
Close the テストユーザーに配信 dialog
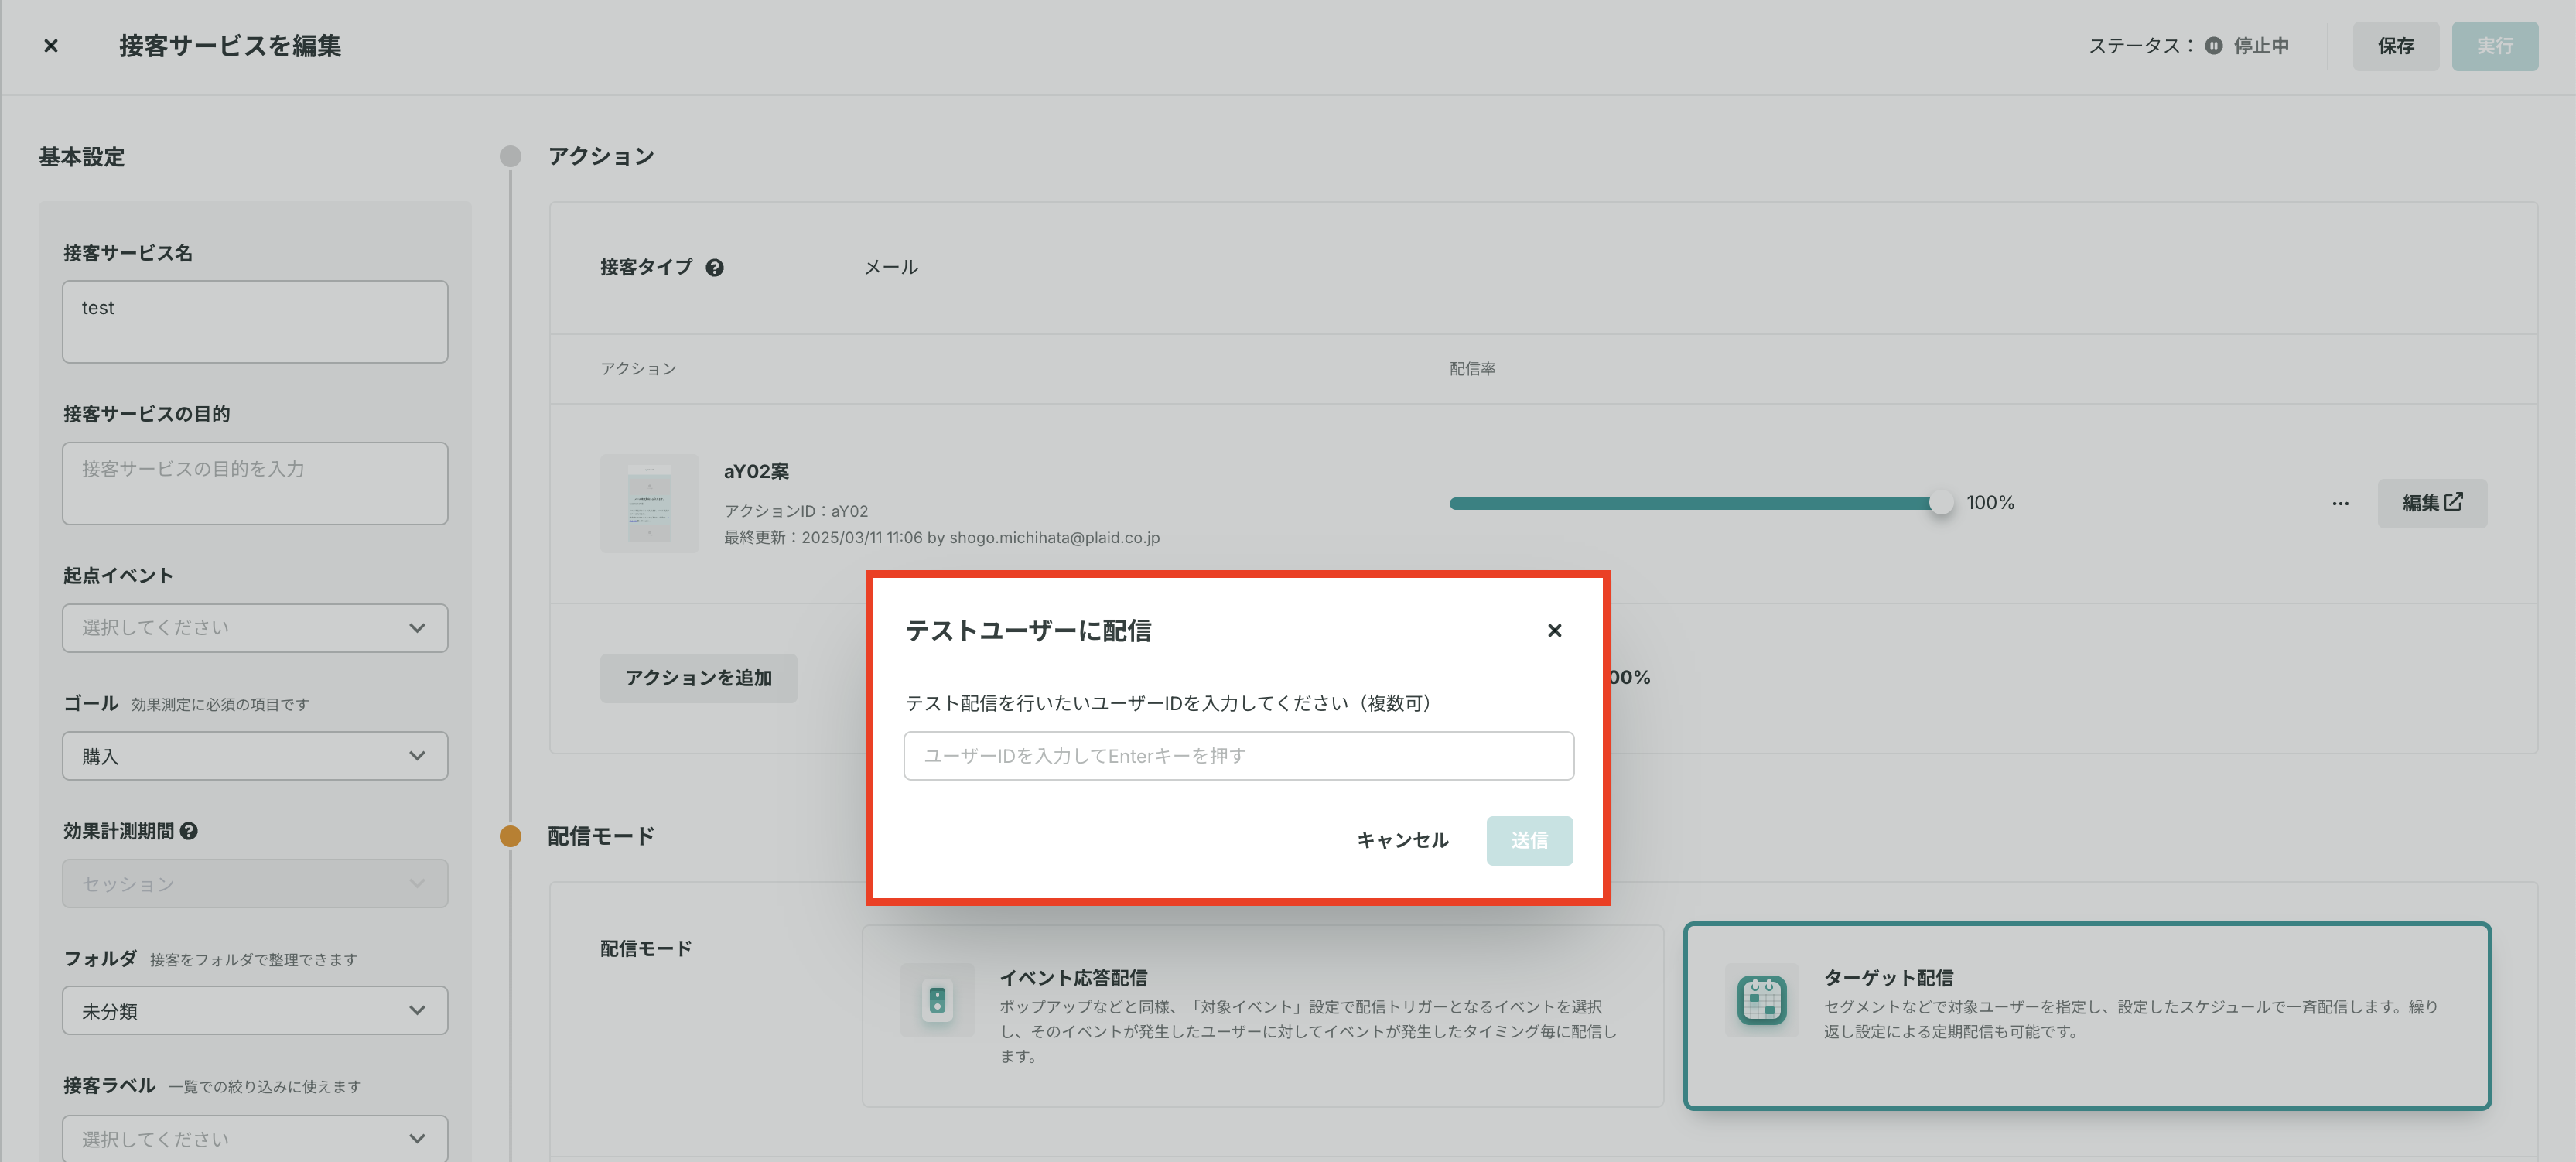(x=1554, y=630)
